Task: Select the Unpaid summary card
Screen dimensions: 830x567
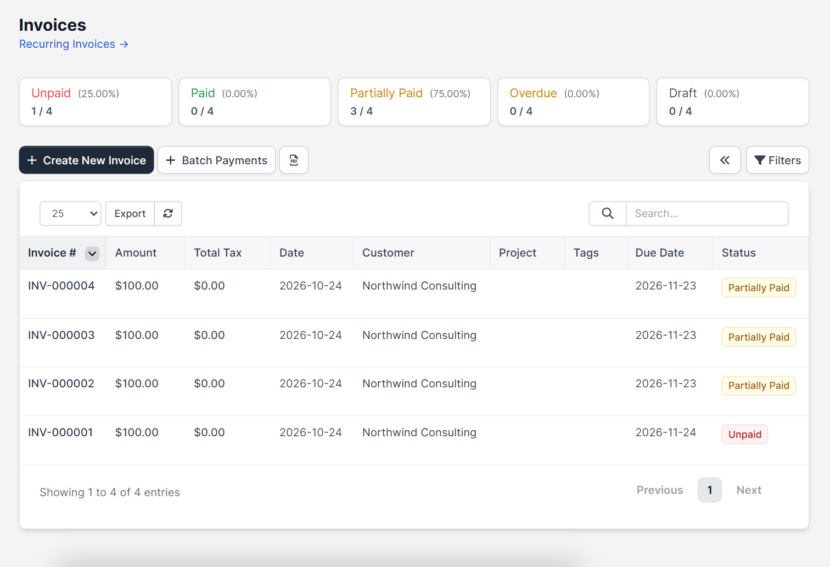Action: (x=96, y=102)
